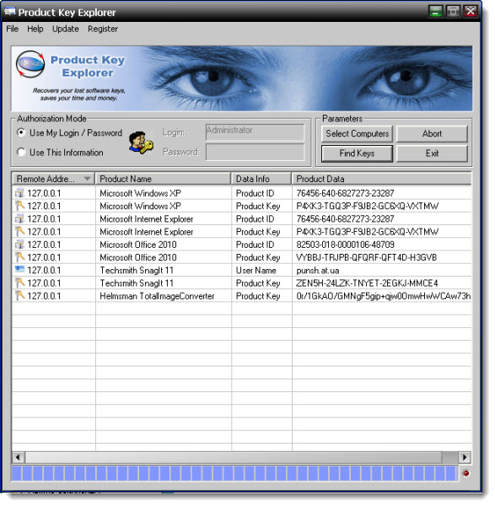Click the Exit button
This screenshot has height=506, width=495.
[x=432, y=153]
